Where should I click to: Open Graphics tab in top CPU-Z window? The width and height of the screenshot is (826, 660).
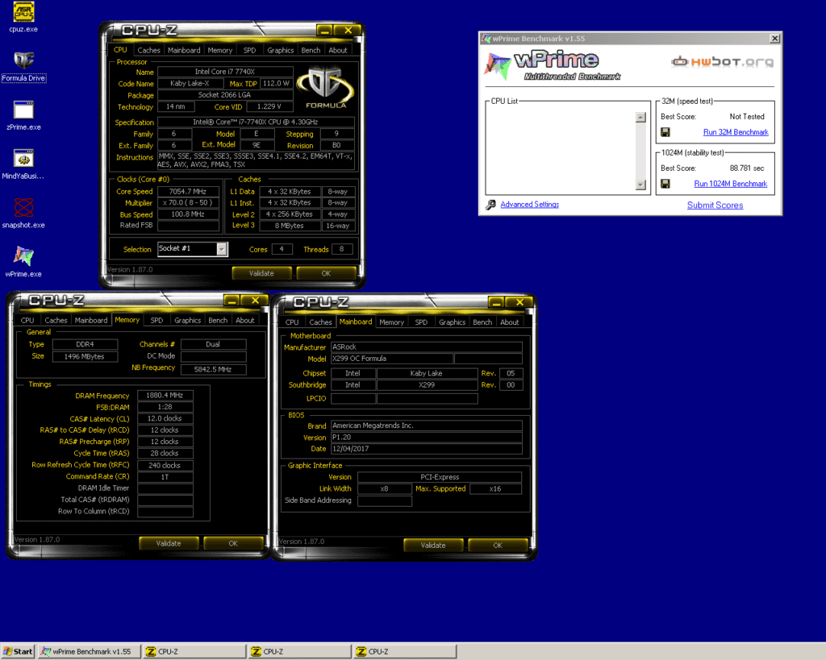click(280, 51)
